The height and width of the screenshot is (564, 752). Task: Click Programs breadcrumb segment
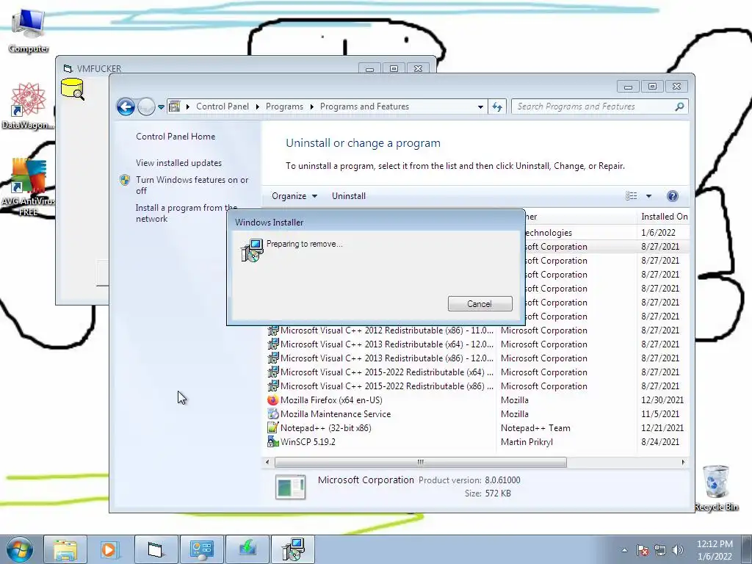tap(284, 106)
